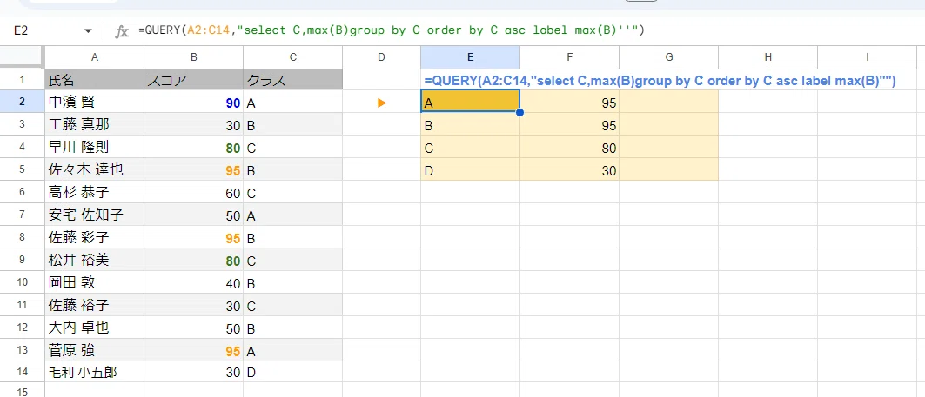Click the スコア header cell
The width and height of the screenshot is (925, 397).
tap(193, 80)
